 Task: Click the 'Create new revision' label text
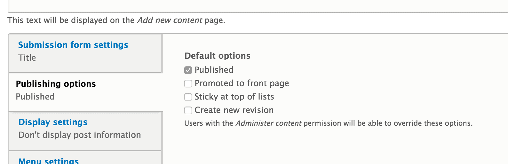point(234,110)
